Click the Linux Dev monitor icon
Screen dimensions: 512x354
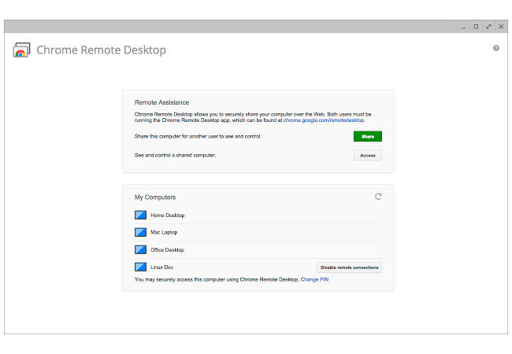tap(140, 267)
